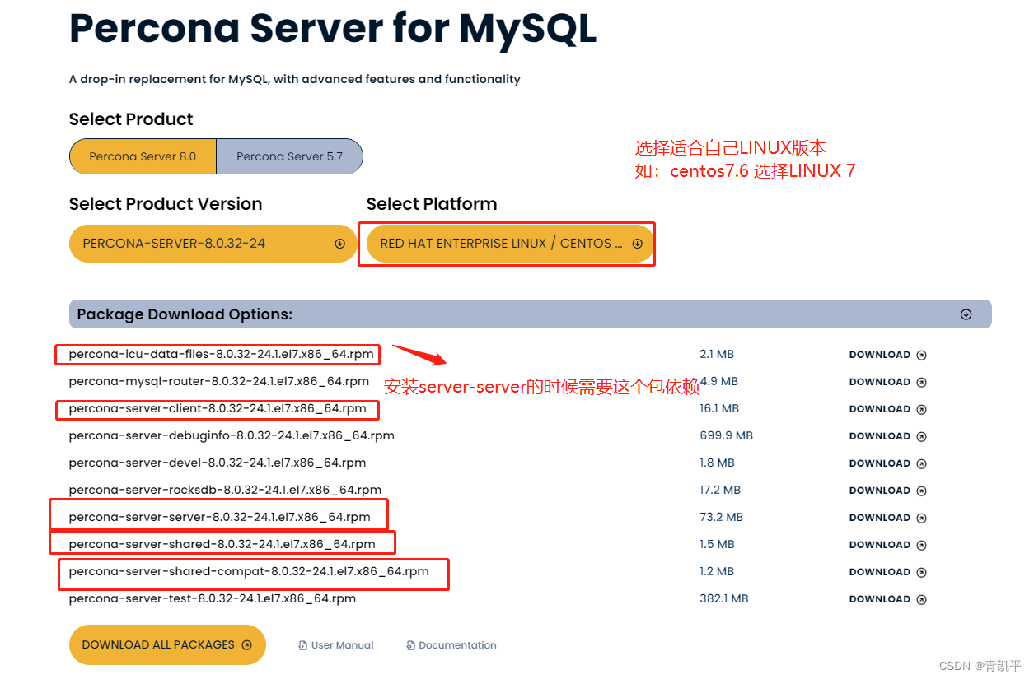
Task: Click the download icon beside percona-icu-data-files package
Action: (922, 354)
